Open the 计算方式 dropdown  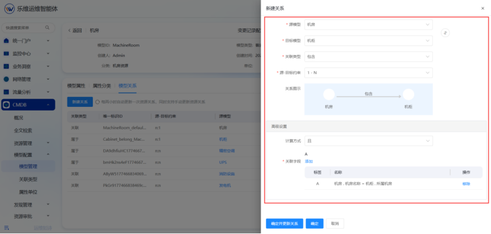point(369,141)
